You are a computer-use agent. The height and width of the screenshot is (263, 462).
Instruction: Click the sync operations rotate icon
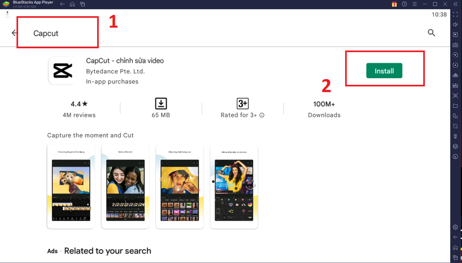[455, 65]
